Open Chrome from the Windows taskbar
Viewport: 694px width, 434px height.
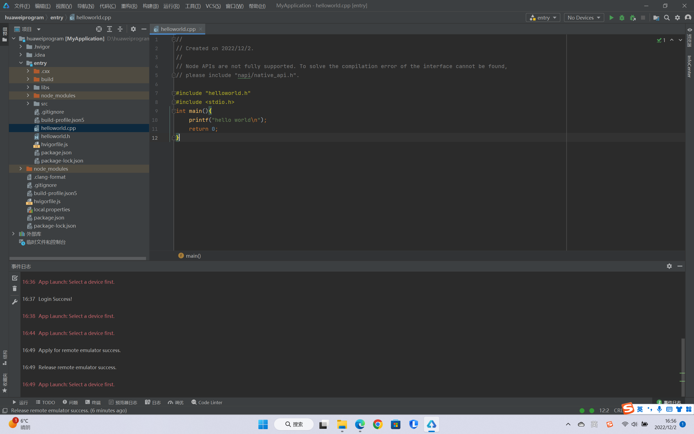(377, 424)
